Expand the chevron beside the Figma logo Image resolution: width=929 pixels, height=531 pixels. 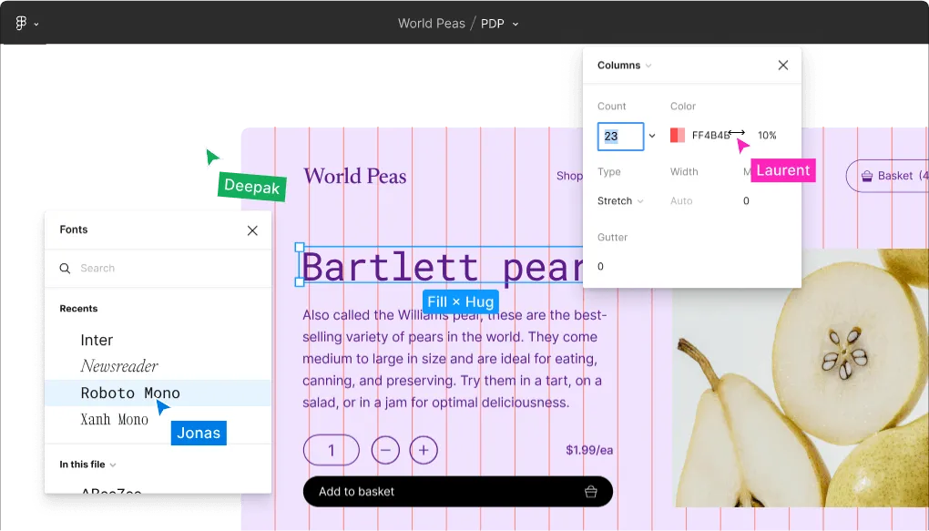tap(36, 25)
